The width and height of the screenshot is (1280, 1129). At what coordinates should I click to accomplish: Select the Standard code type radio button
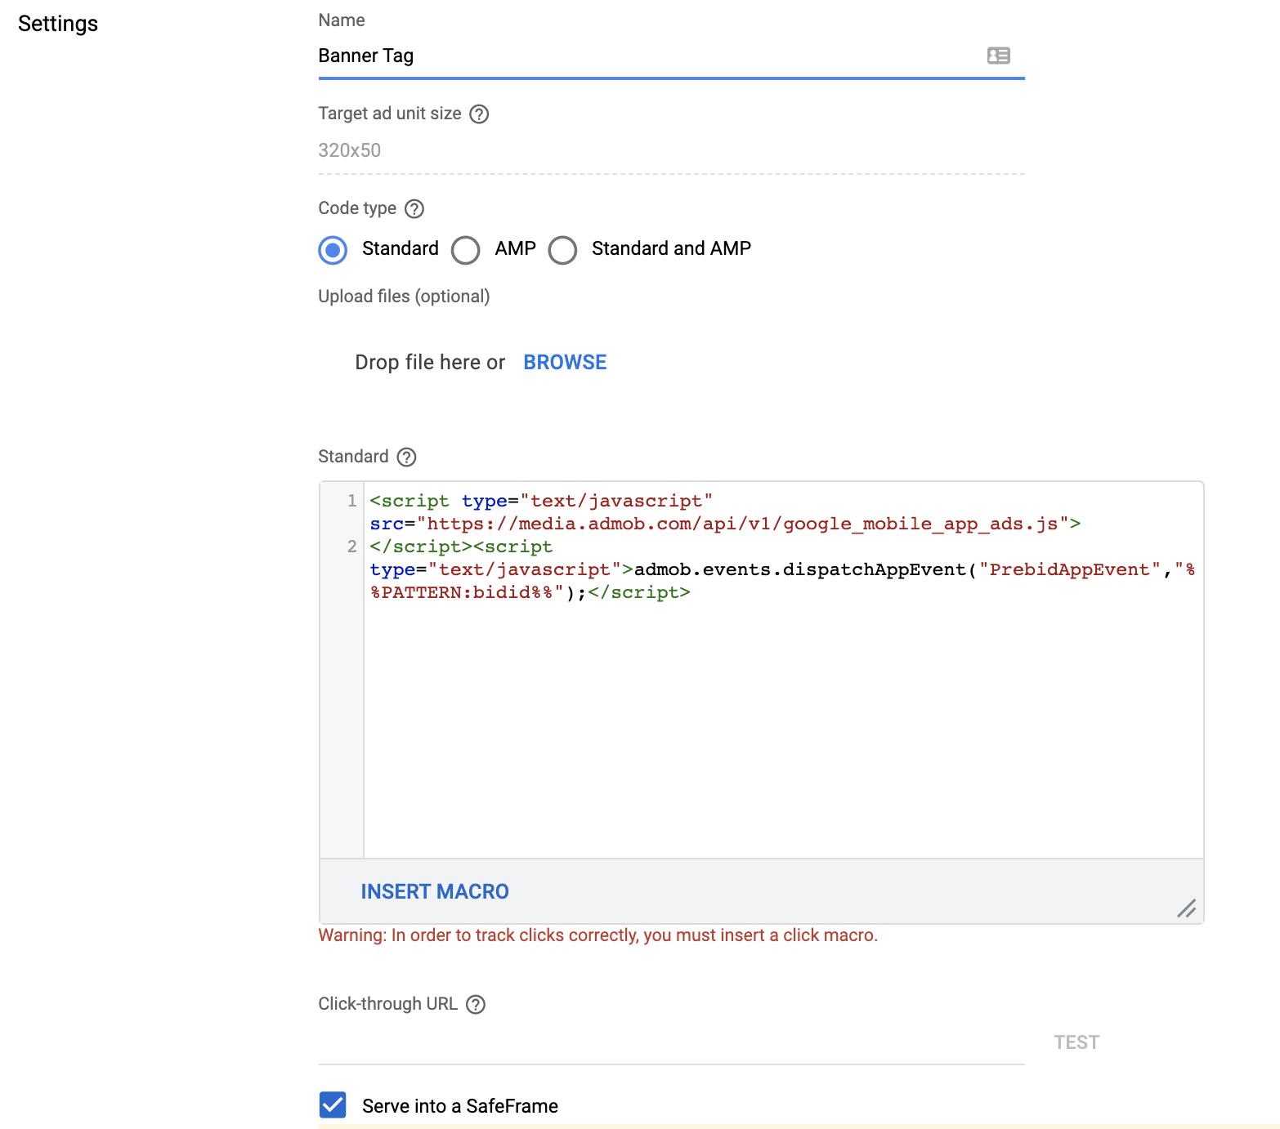(333, 250)
